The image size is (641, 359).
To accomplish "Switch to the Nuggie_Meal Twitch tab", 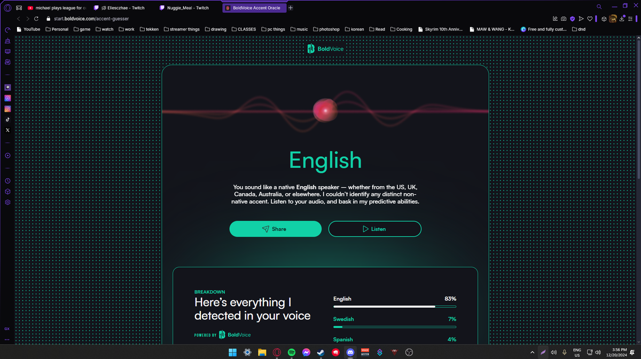I will tap(188, 8).
